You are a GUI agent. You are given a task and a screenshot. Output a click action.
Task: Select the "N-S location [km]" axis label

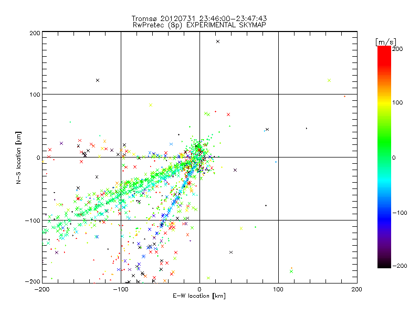(x=18, y=157)
